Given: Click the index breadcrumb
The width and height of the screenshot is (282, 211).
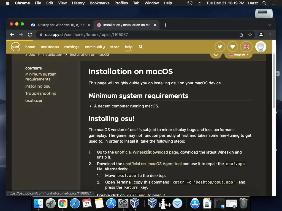Looking at the screenshot, I should [x=30, y=55].
